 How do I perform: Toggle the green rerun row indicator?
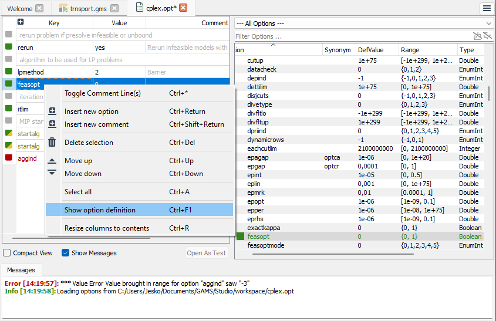(x=9, y=47)
